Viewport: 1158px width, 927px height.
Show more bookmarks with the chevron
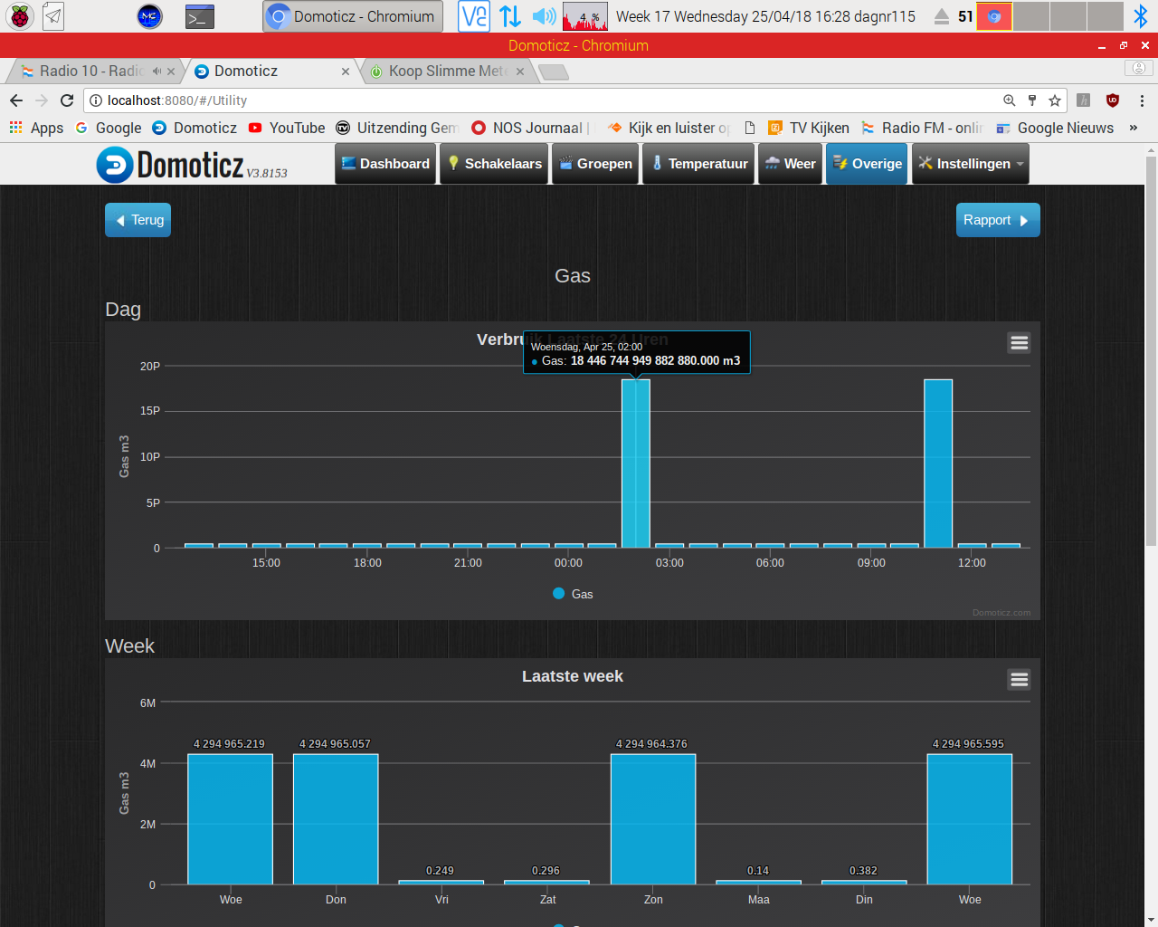pyautogui.click(x=1134, y=128)
